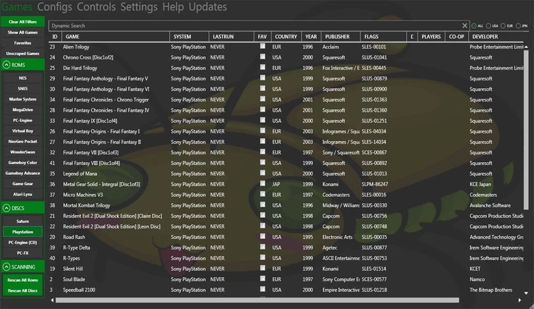Open the Games menu
The height and width of the screenshot is (309, 534).
17,7
